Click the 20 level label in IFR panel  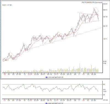tap(104, 95)
